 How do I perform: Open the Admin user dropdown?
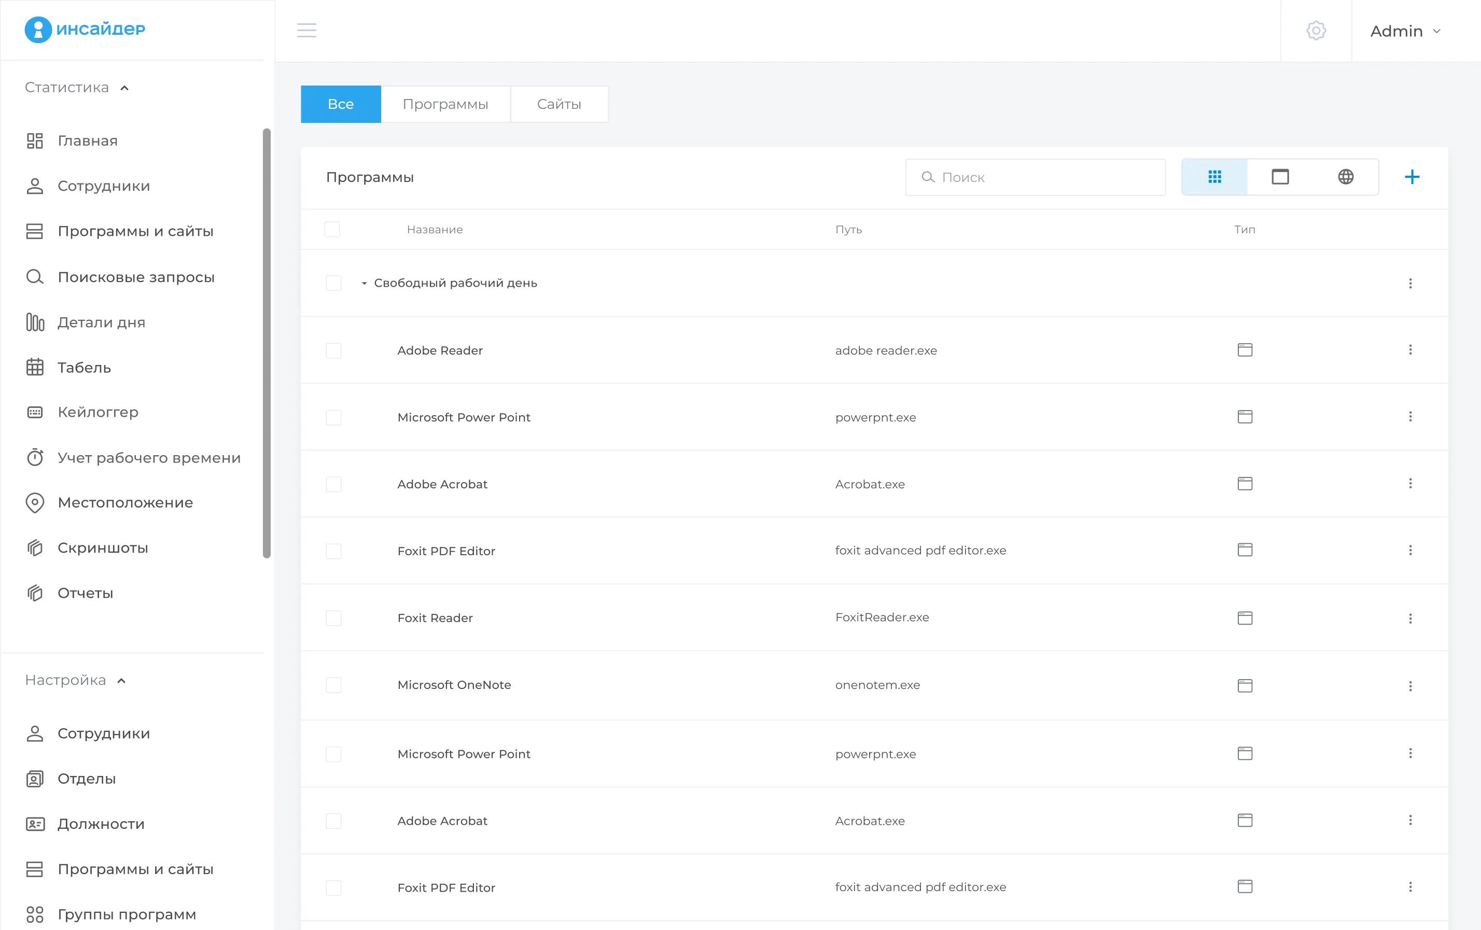click(x=1405, y=31)
